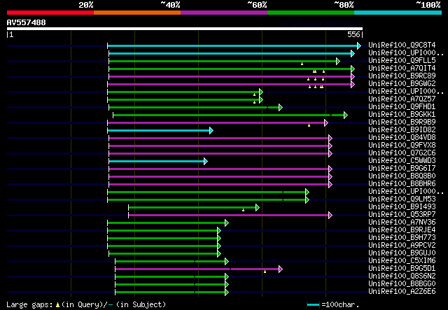The height and width of the screenshot is (310, 448).
Task: Click the cyan arrowhead ending the C5WWD3 alignment
Action: pos(205,162)
